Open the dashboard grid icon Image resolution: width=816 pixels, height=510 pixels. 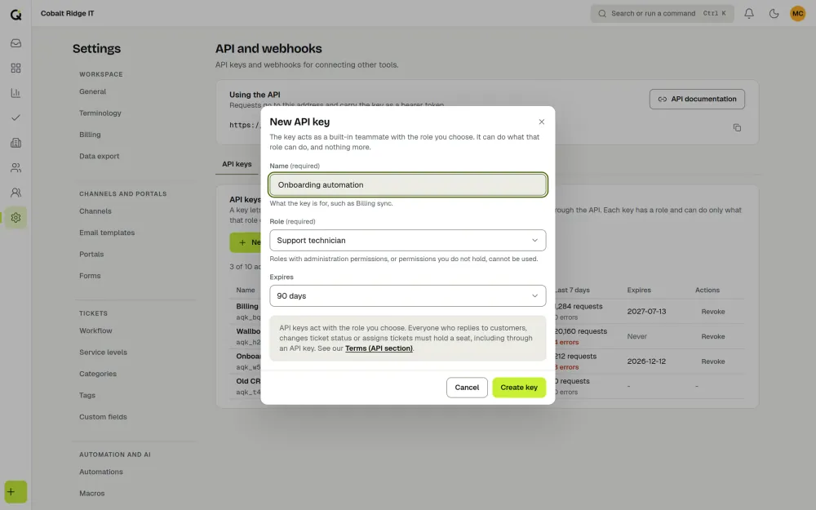pyautogui.click(x=16, y=69)
